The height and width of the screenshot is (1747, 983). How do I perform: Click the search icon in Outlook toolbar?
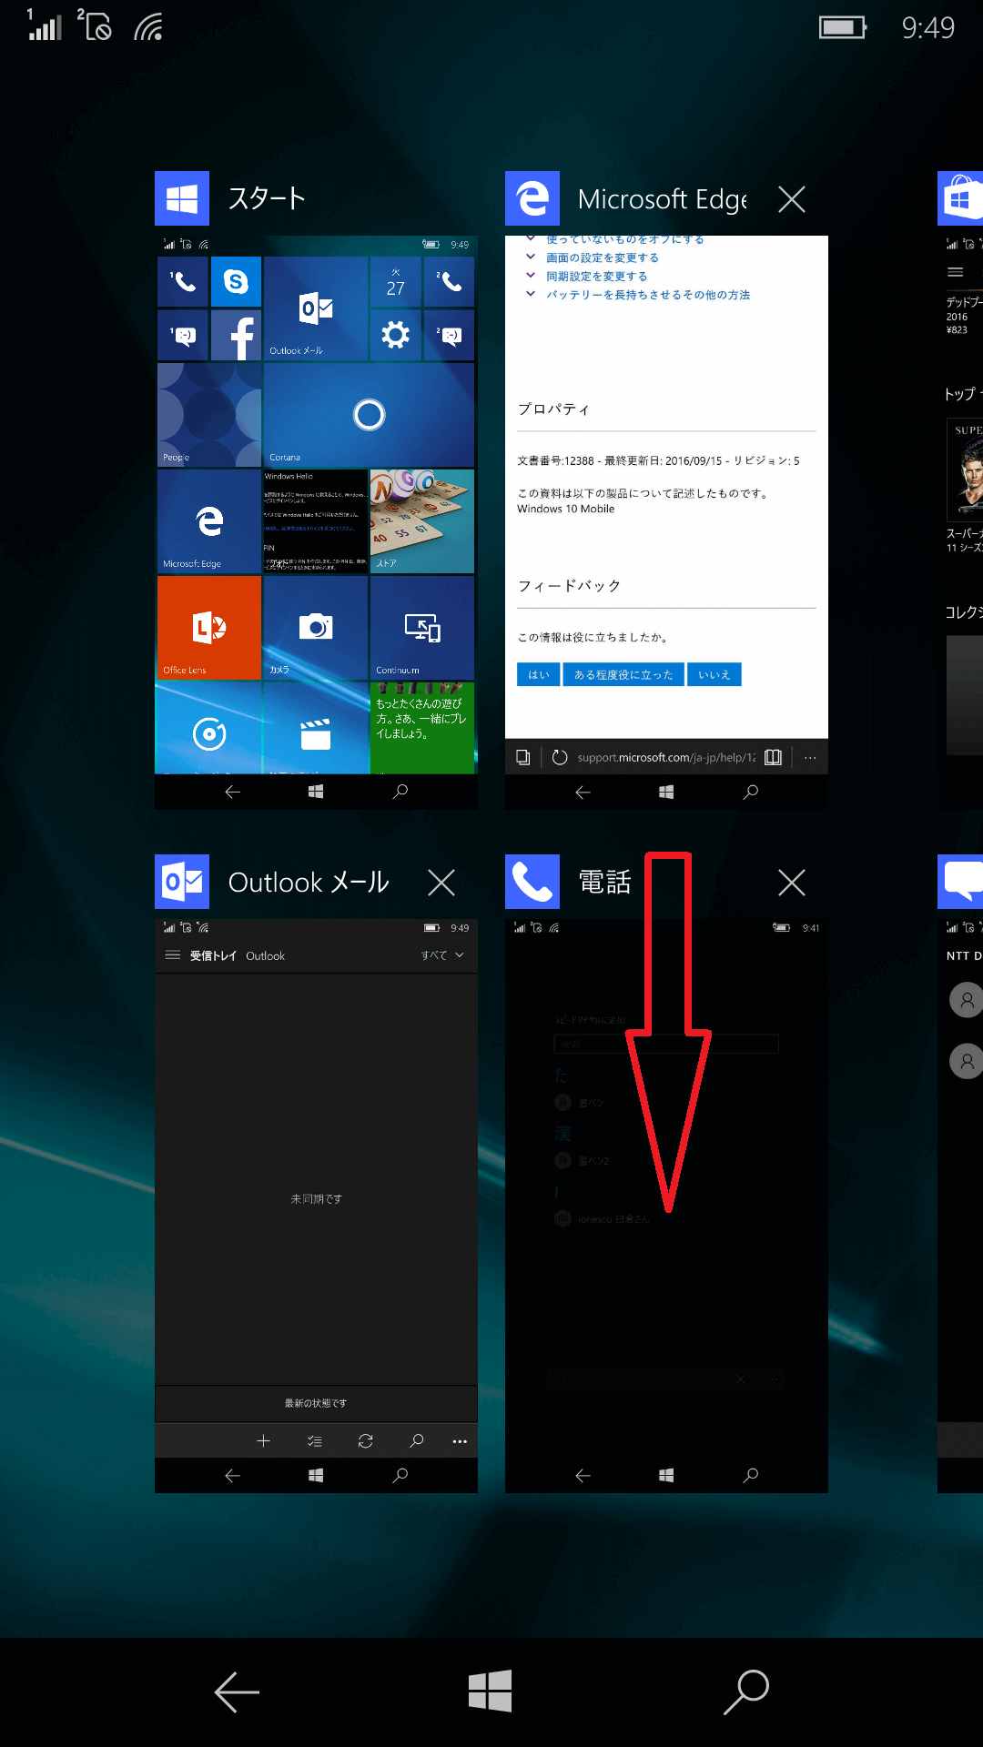(417, 1441)
